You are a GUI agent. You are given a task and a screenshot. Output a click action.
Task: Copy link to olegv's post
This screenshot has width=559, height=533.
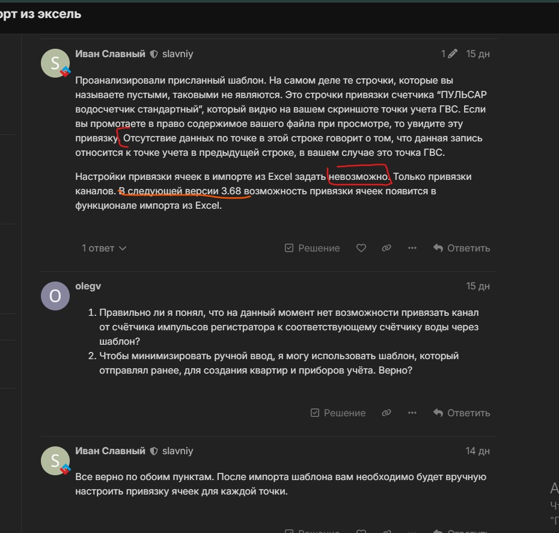(x=386, y=413)
